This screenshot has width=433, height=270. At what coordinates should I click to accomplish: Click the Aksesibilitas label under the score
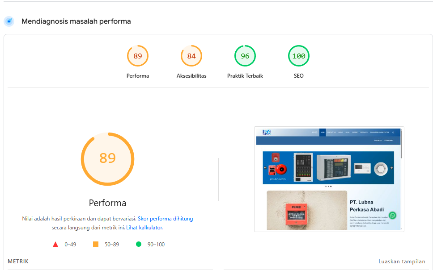(191, 76)
